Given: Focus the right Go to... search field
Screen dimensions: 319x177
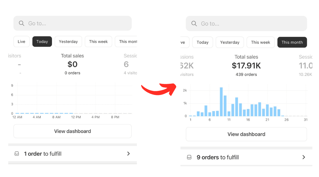Looking at the screenshot, I should point(251,24).
